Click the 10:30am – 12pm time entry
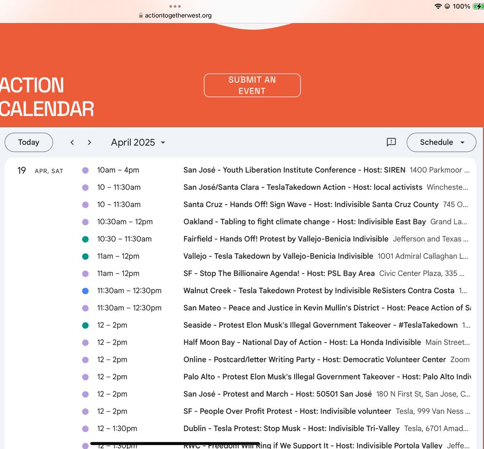Image resolution: width=484 pixels, height=449 pixels. (125, 222)
